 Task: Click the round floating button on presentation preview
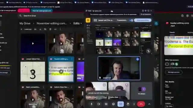pyautogui.click(x=148, y=51)
